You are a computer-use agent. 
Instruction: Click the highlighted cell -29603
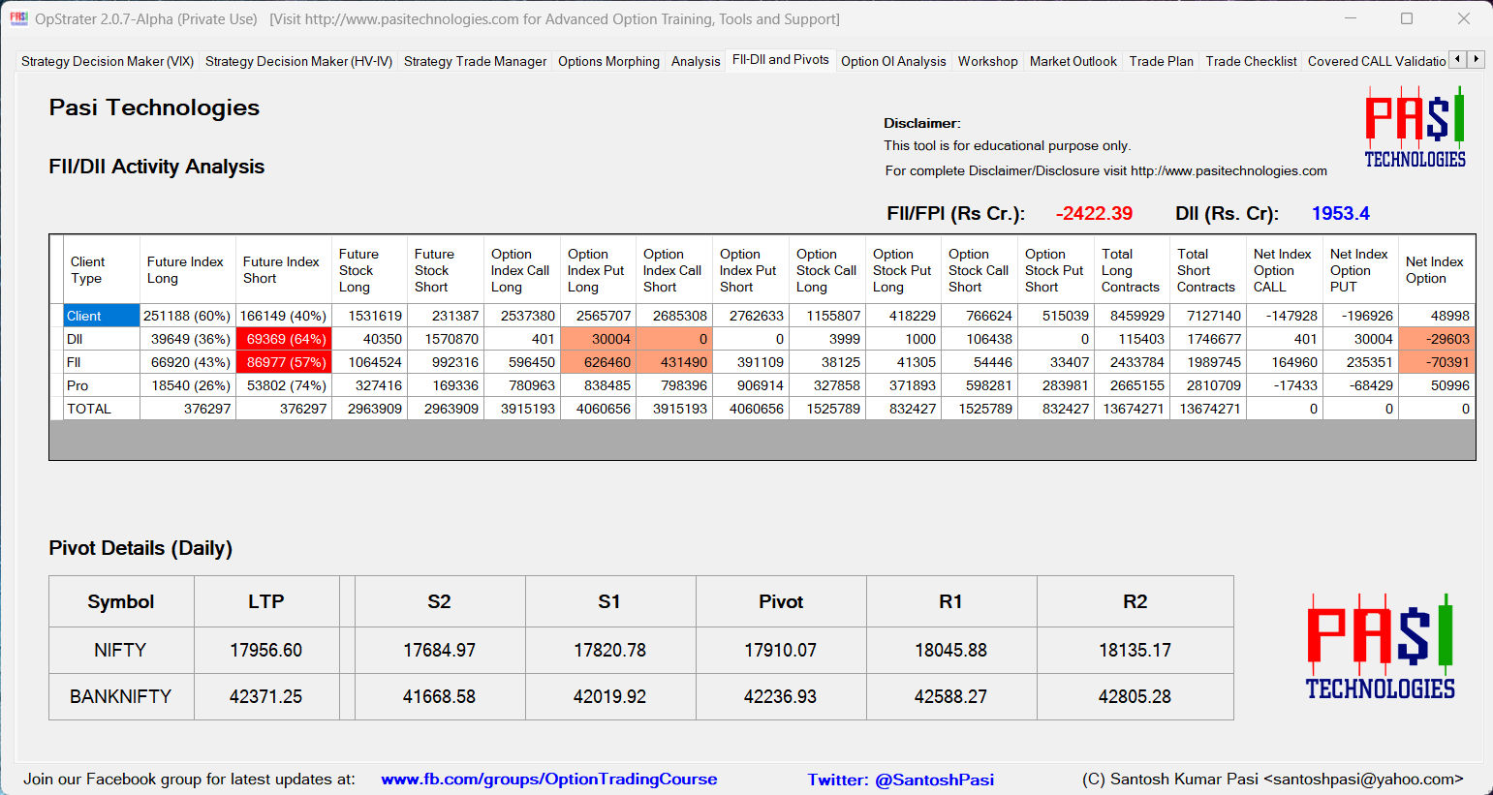(1438, 339)
